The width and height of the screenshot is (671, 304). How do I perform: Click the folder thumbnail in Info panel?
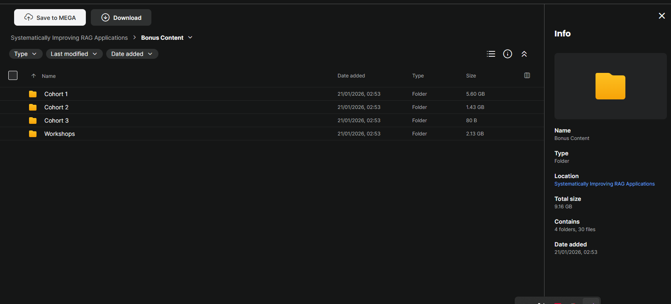[x=610, y=86]
